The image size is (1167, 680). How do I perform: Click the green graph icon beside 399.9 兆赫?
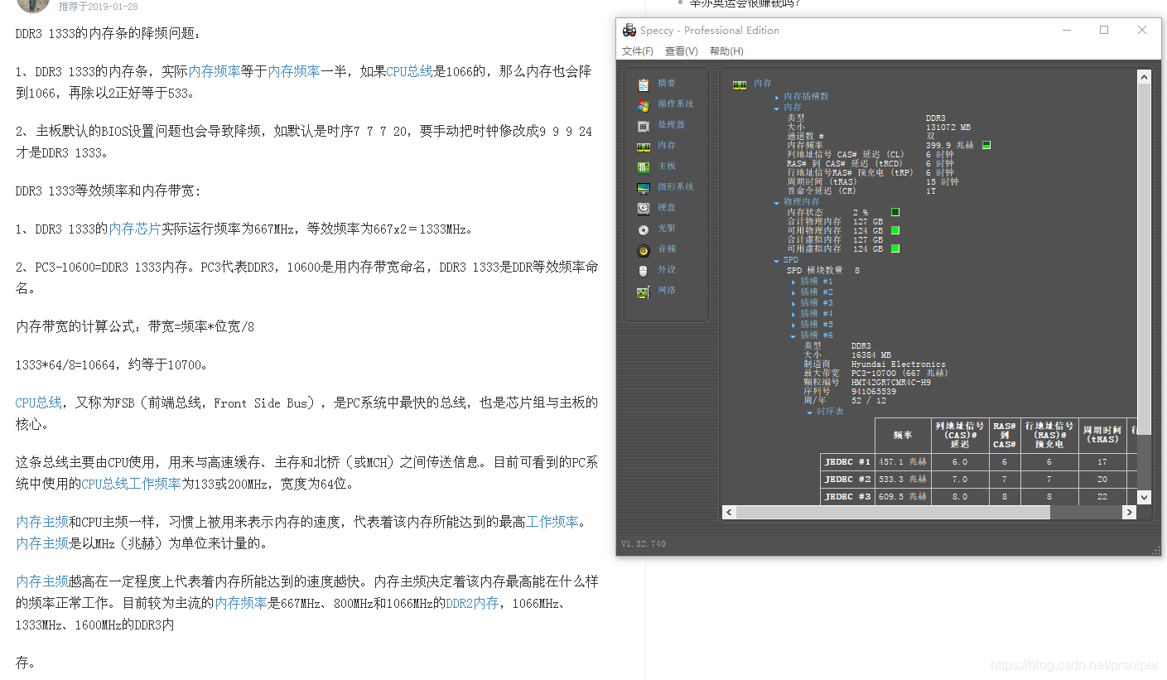986,145
